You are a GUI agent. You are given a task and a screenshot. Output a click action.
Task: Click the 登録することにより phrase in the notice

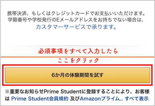(x=103, y=92)
